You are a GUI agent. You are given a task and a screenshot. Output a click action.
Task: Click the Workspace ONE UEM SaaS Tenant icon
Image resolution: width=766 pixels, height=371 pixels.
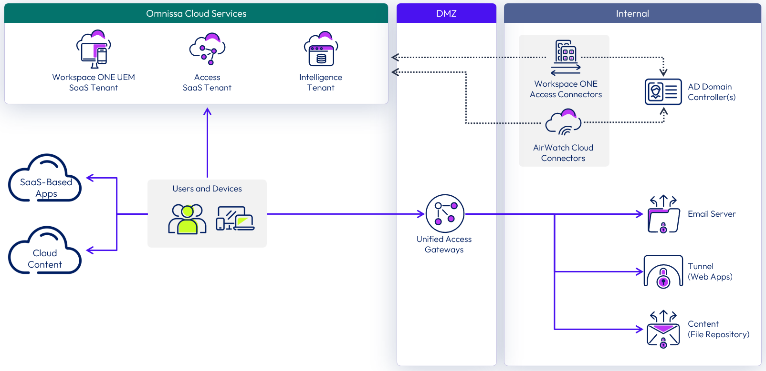point(94,50)
